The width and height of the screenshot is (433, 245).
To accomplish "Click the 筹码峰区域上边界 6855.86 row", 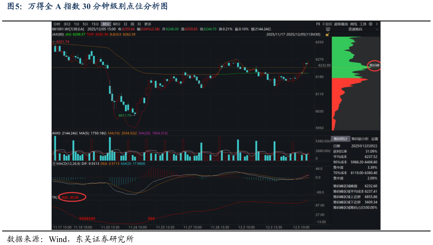I will pyautogui.click(x=355, y=197).
